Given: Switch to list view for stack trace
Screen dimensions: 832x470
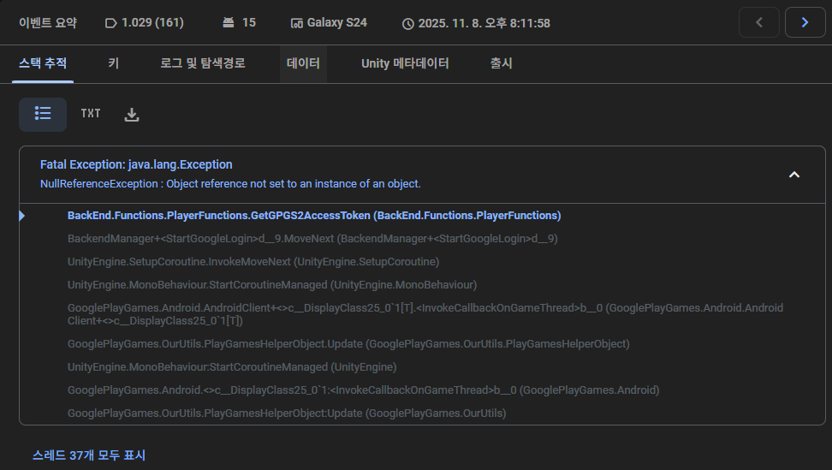Looking at the screenshot, I should 43,114.
